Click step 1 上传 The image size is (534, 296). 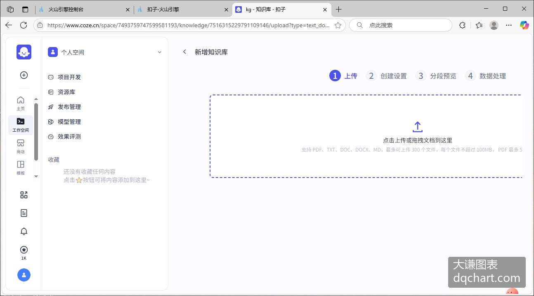[x=343, y=76]
